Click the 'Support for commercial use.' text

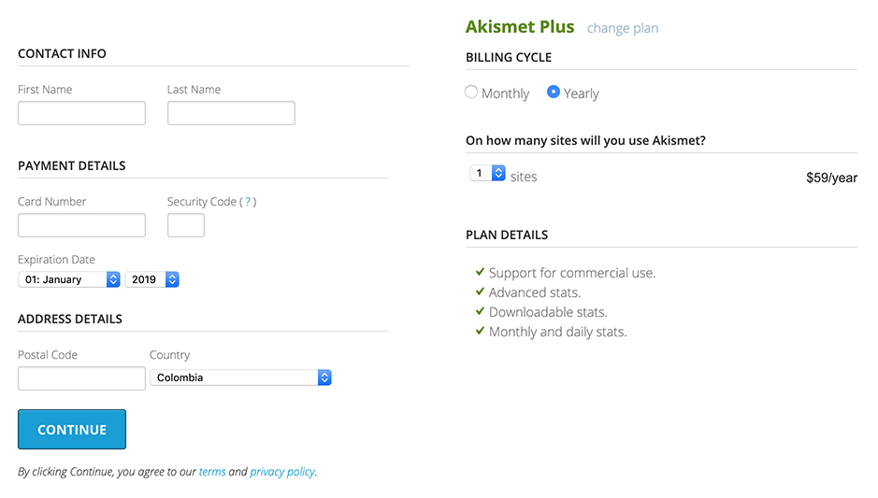pos(572,273)
